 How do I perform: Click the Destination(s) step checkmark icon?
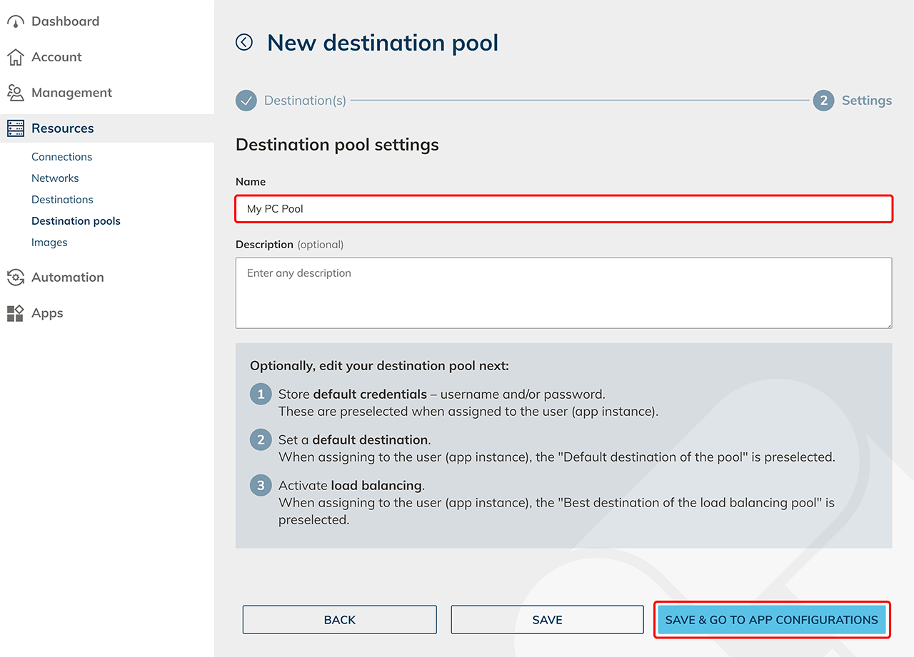click(246, 101)
